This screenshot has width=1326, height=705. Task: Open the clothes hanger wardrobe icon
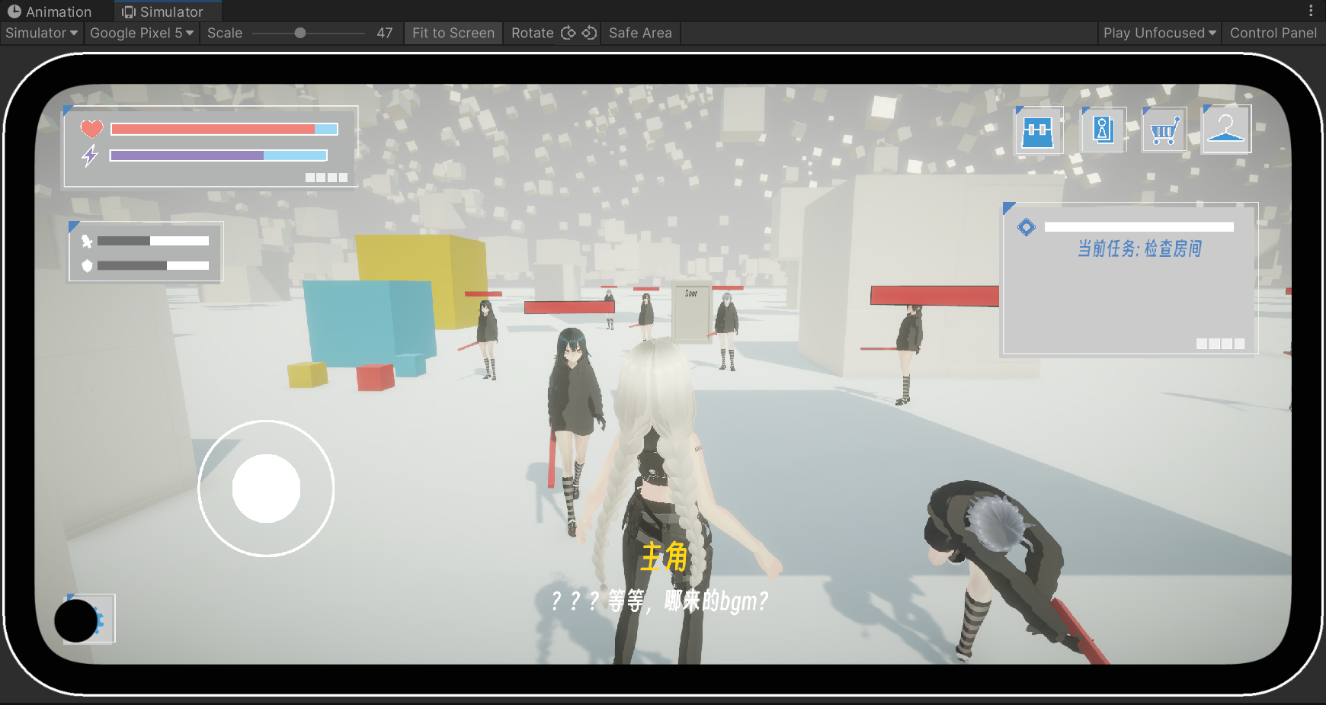click(x=1225, y=130)
